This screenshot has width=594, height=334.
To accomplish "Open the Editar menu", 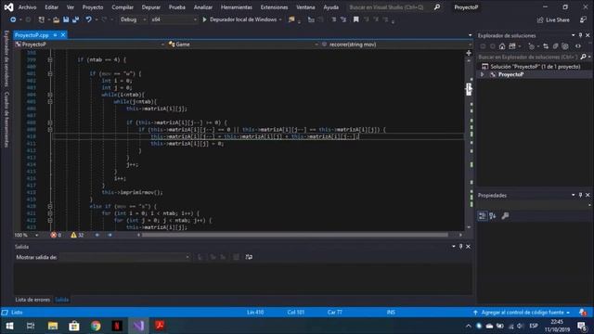I will click(x=52, y=7).
